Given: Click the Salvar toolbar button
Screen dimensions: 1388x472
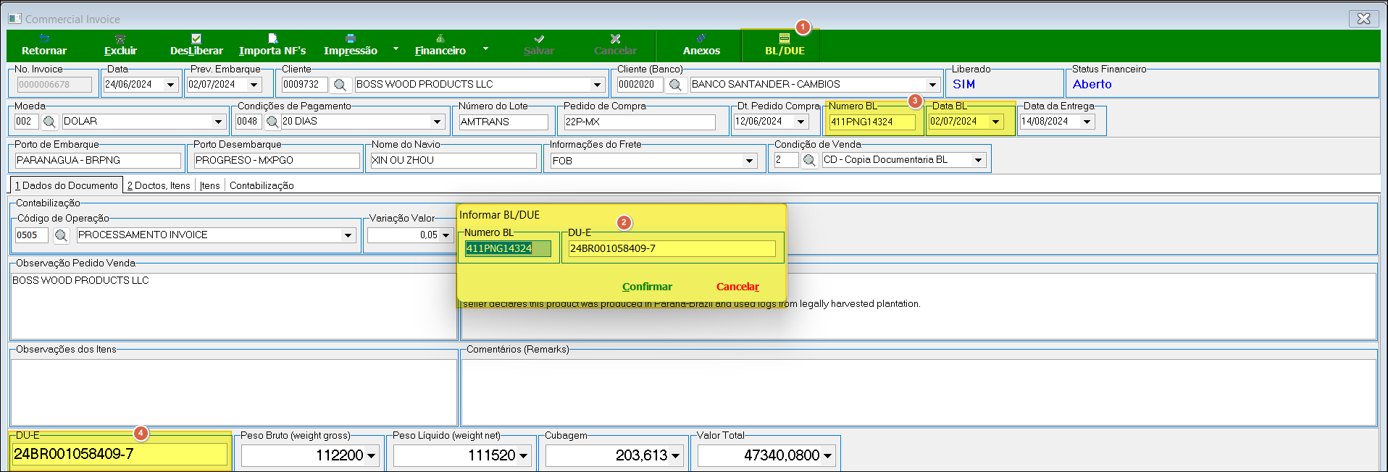Looking at the screenshot, I should pos(539,45).
